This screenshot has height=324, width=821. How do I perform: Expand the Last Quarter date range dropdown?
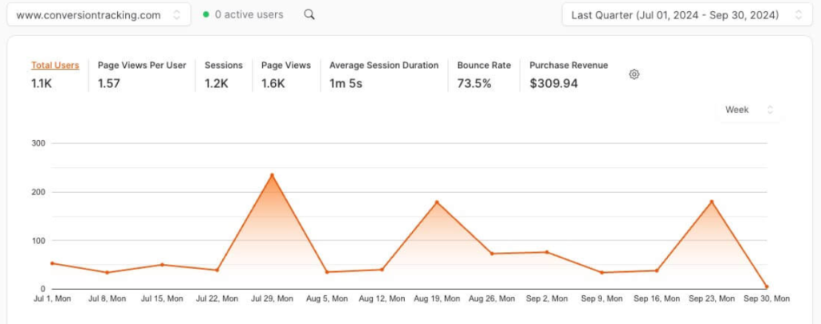tap(687, 14)
